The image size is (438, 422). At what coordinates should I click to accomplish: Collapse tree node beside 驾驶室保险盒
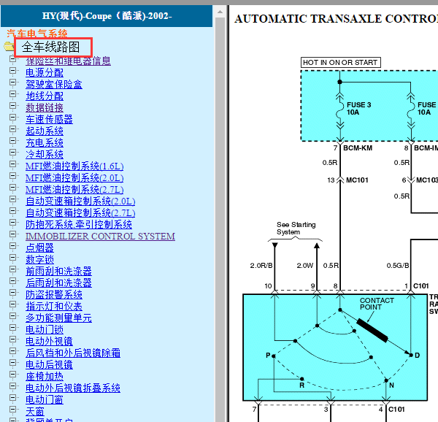point(12,83)
